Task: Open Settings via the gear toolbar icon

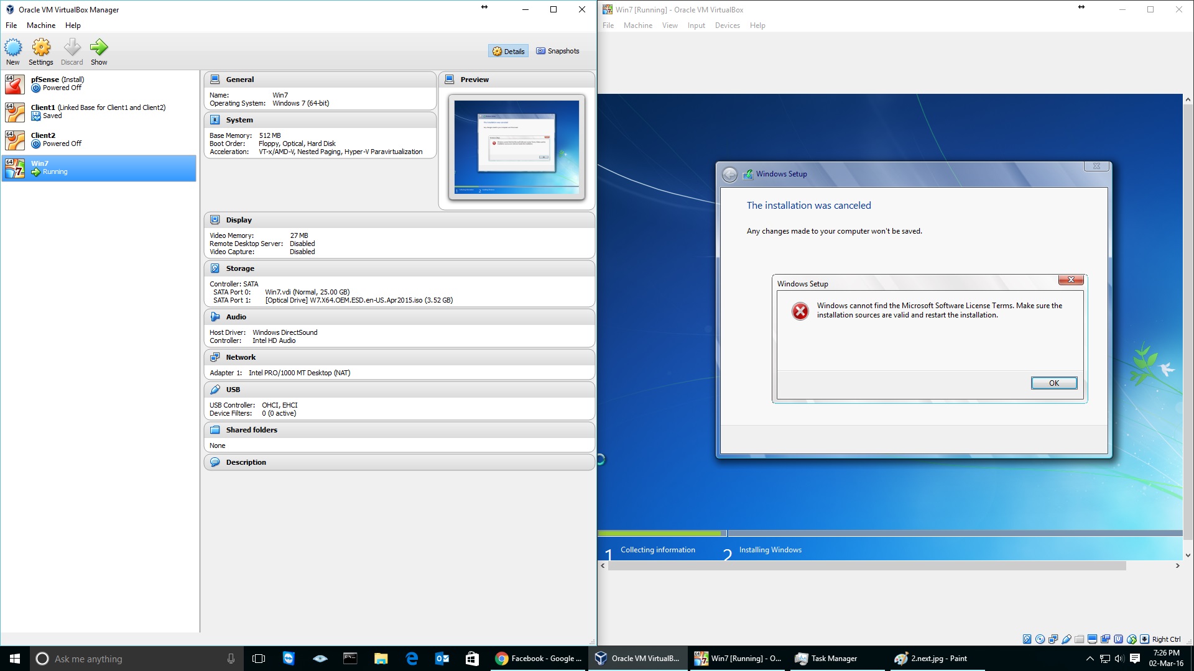Action: pyautogui.click(x=41, y=48)
